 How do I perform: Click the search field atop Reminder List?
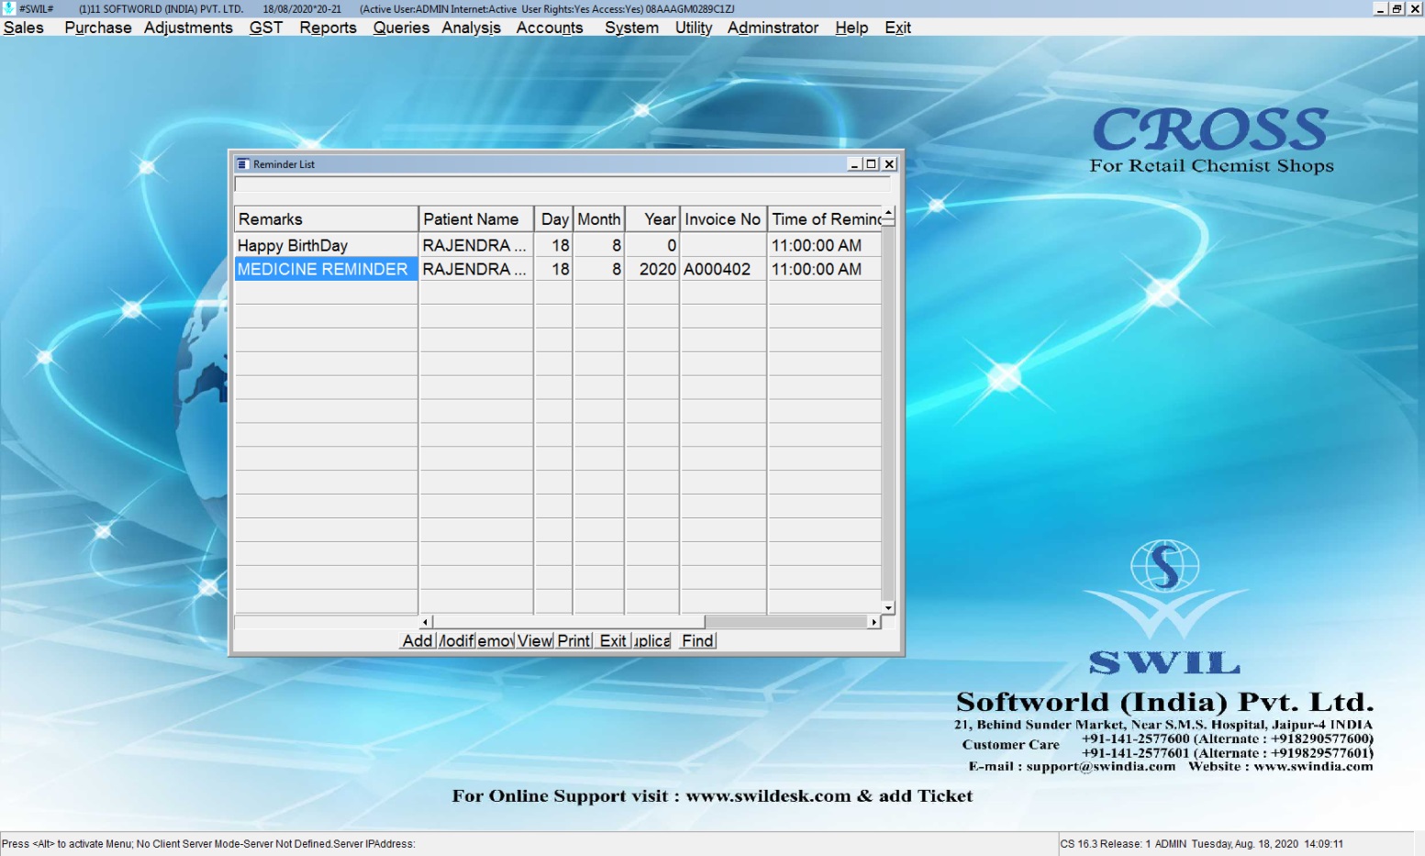click(562, 184)
